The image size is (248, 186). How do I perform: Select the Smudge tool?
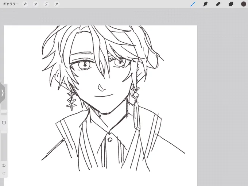[x=205, y=4]
